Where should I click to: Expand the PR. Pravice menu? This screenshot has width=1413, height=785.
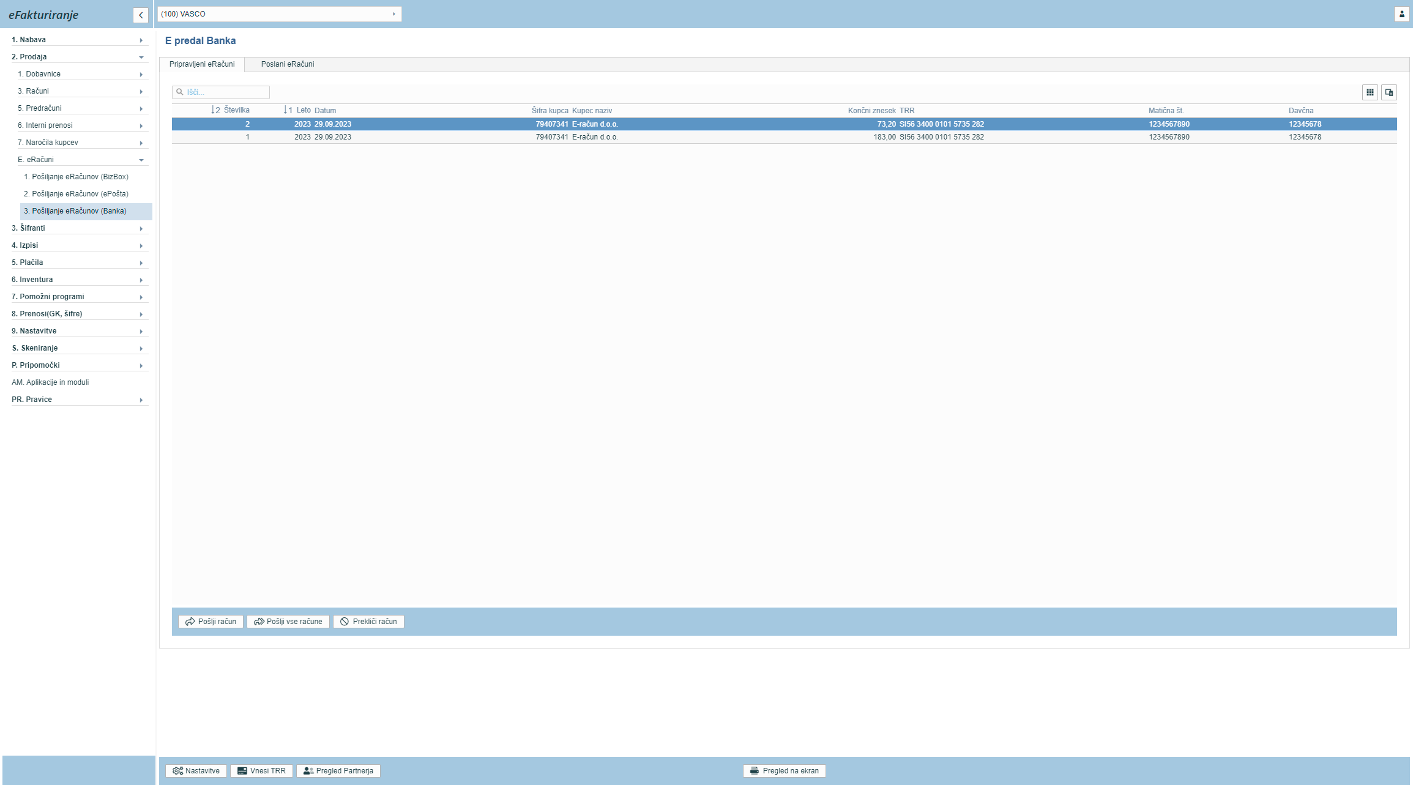click(x=80, y=400)
